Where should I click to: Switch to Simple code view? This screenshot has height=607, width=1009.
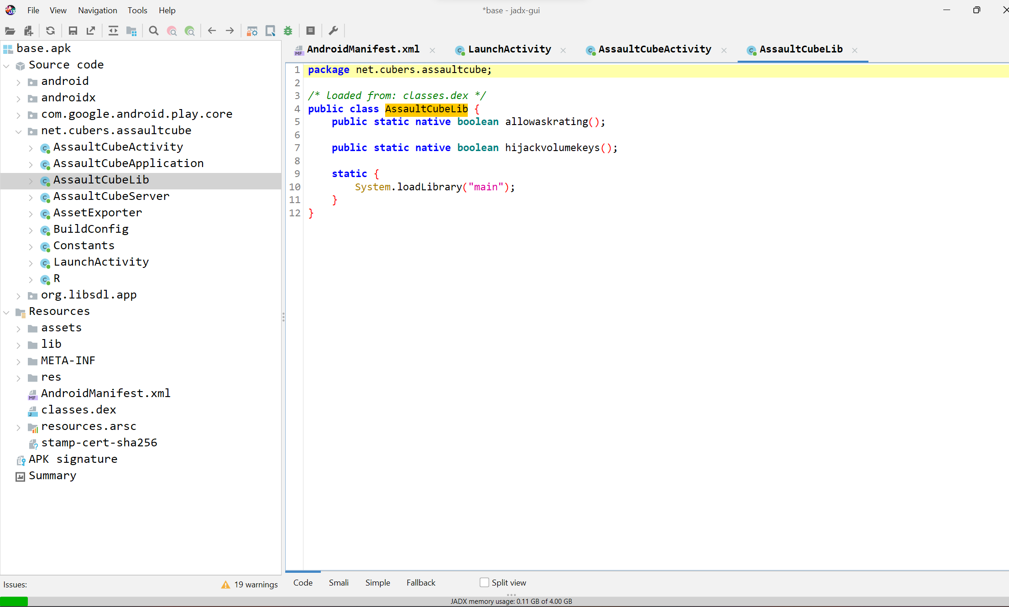[x=377, y=583]
